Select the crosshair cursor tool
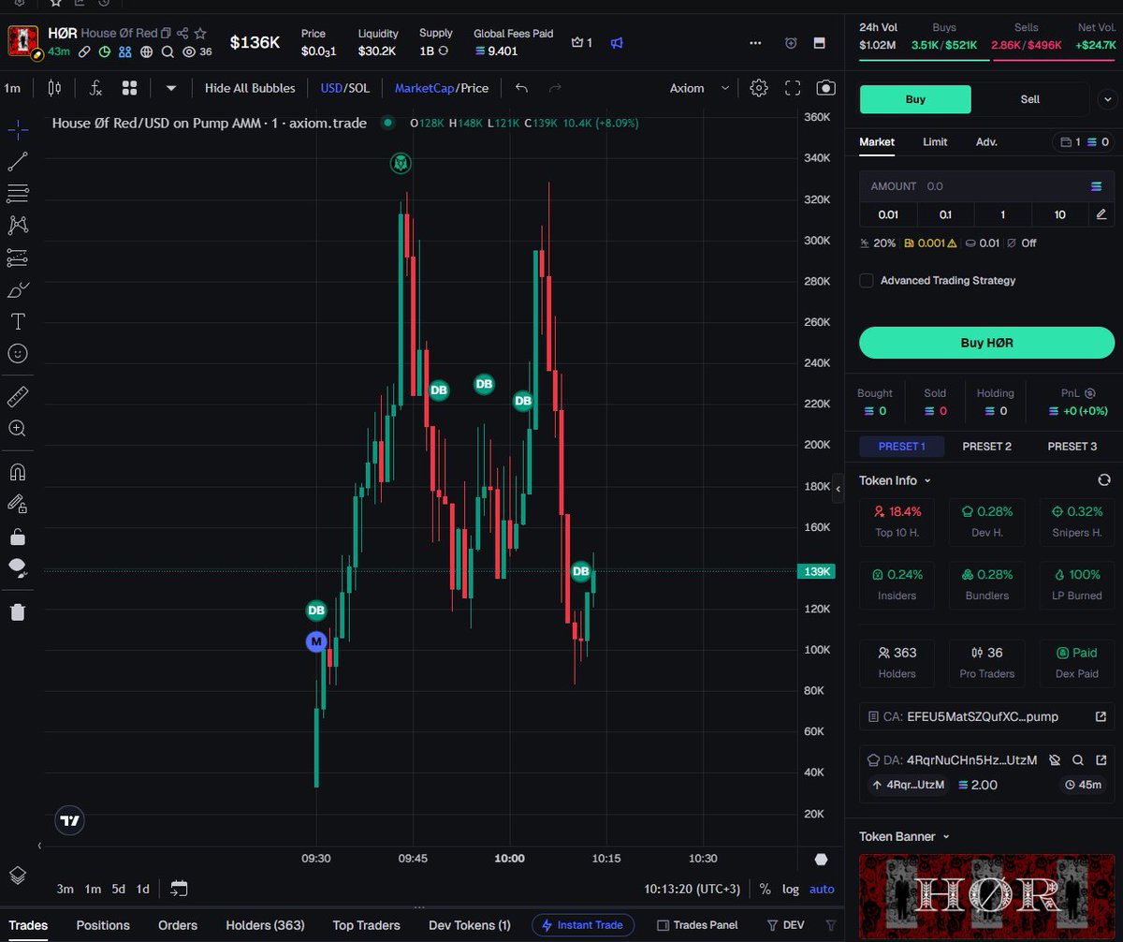1123x942 pixels. tap(18, 129)
